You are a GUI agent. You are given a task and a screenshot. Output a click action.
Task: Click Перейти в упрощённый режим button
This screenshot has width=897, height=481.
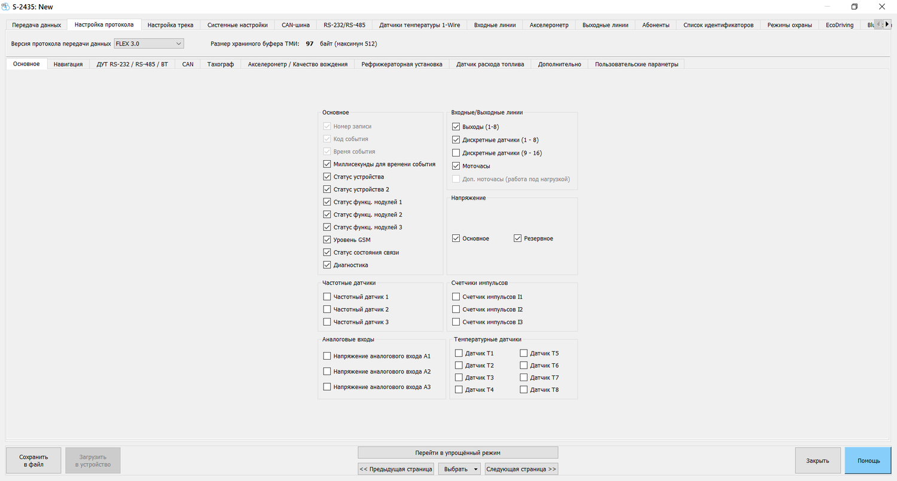(x=457, y=452)
